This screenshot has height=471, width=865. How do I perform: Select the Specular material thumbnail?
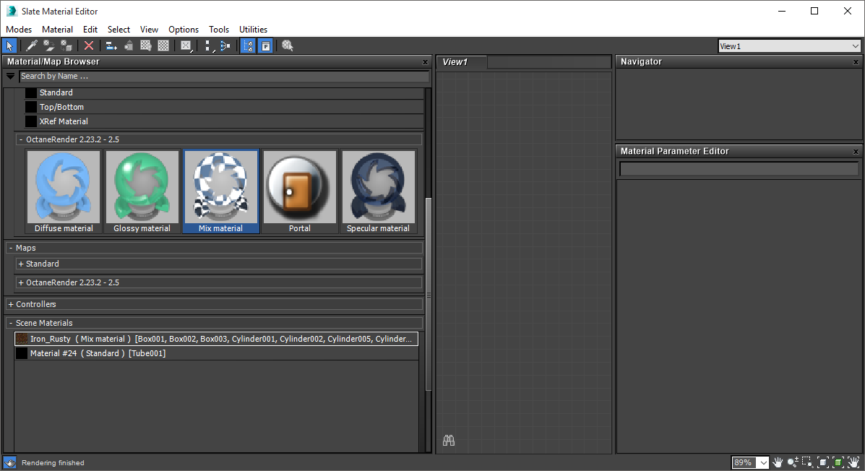[378, 191]
